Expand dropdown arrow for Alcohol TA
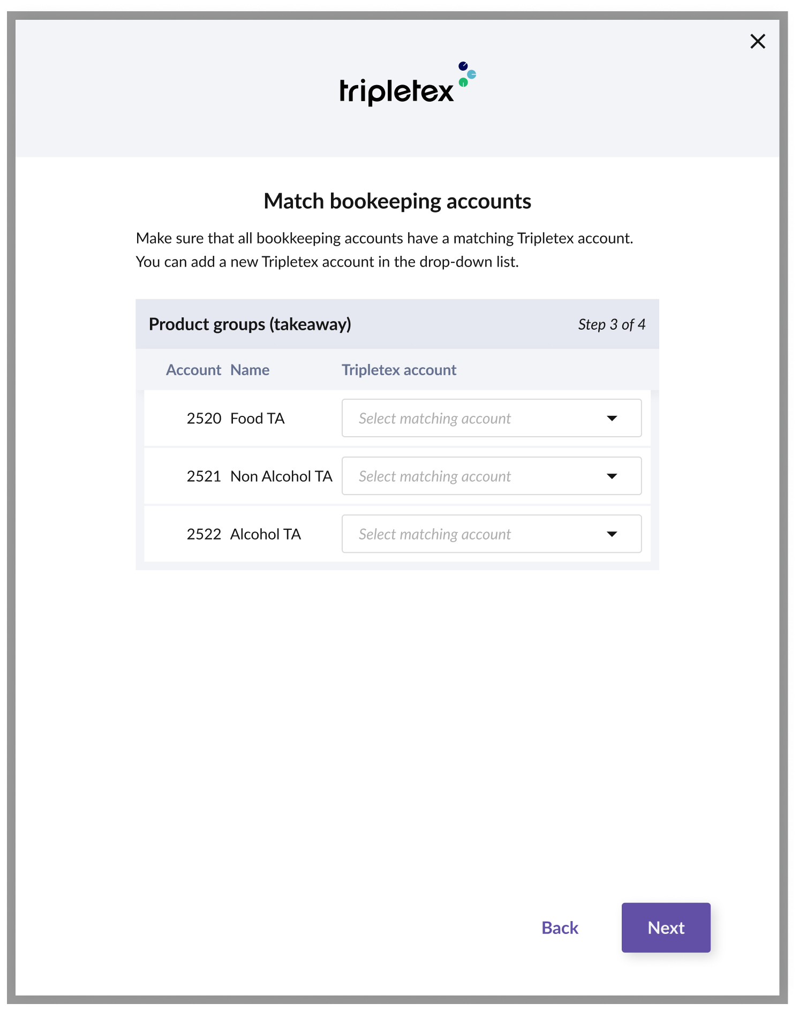The height and width of the screenshot is (1011, 799). click(612, 534)
